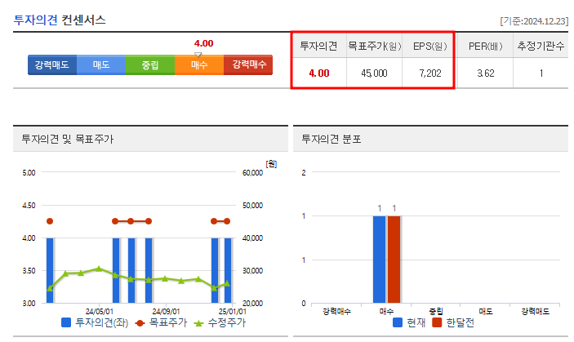Click the rightmost blue 투자의견 bar

pos(228,271)
